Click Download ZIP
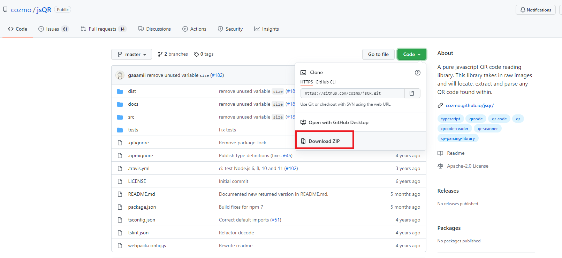 click(324, 141)
